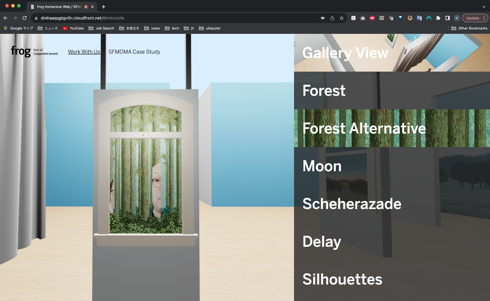Open the news bookmark folder
The height and width of the screenshot is (301, 490).
click(152, 28)
